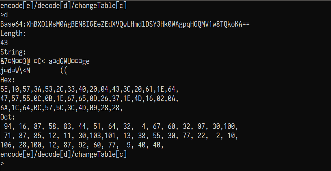Click the typed ">d" command line
This screenshot has width=331, height=171.
coord(4,15)
